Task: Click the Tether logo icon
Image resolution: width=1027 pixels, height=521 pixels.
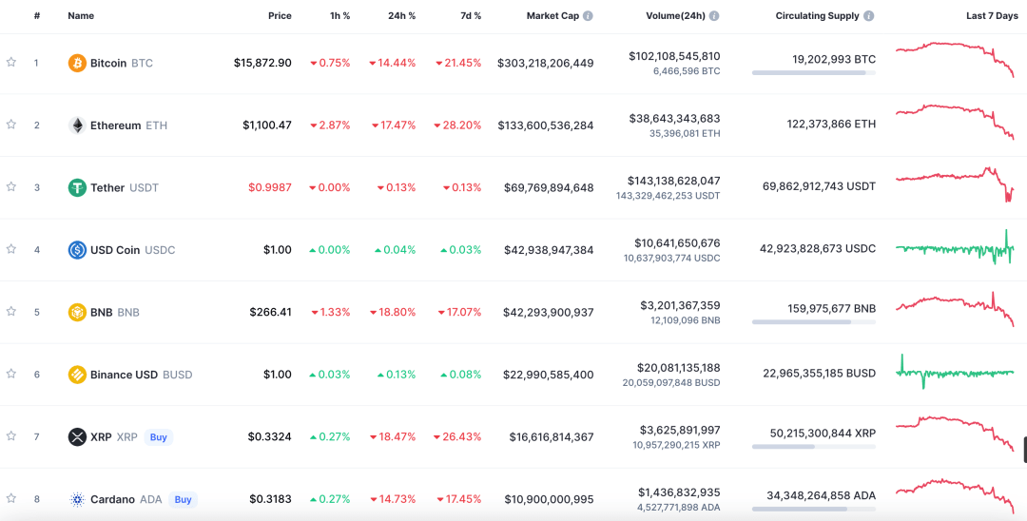Action: 77,187
